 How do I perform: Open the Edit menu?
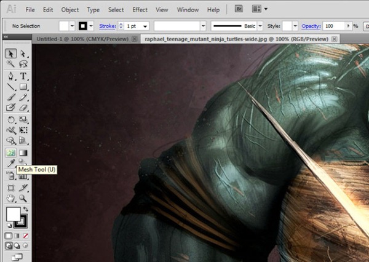[48, 10]
